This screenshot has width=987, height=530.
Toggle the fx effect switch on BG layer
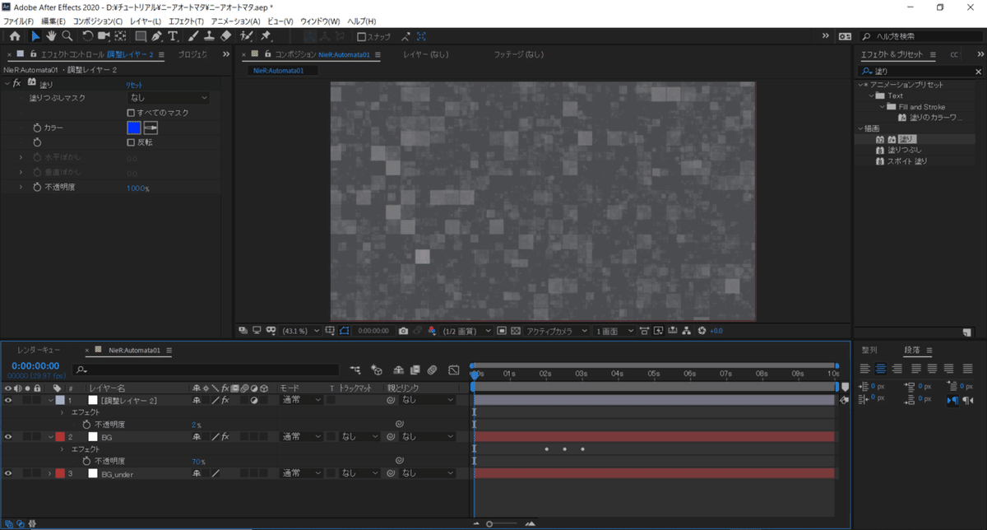(225, 437)
